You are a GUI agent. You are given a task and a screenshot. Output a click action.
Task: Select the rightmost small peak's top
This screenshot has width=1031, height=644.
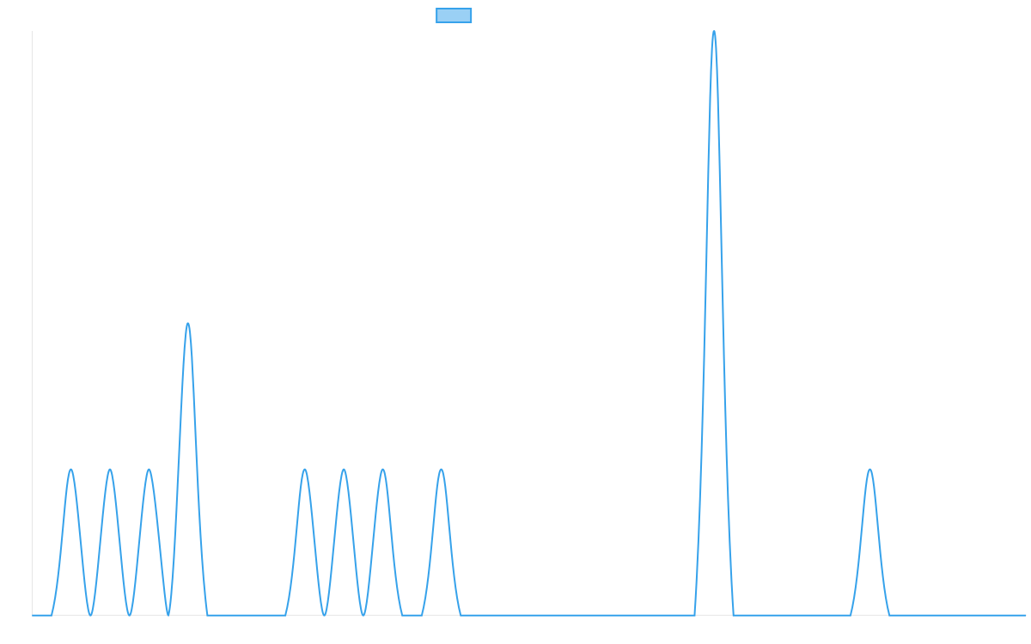(x=869, y=470)
